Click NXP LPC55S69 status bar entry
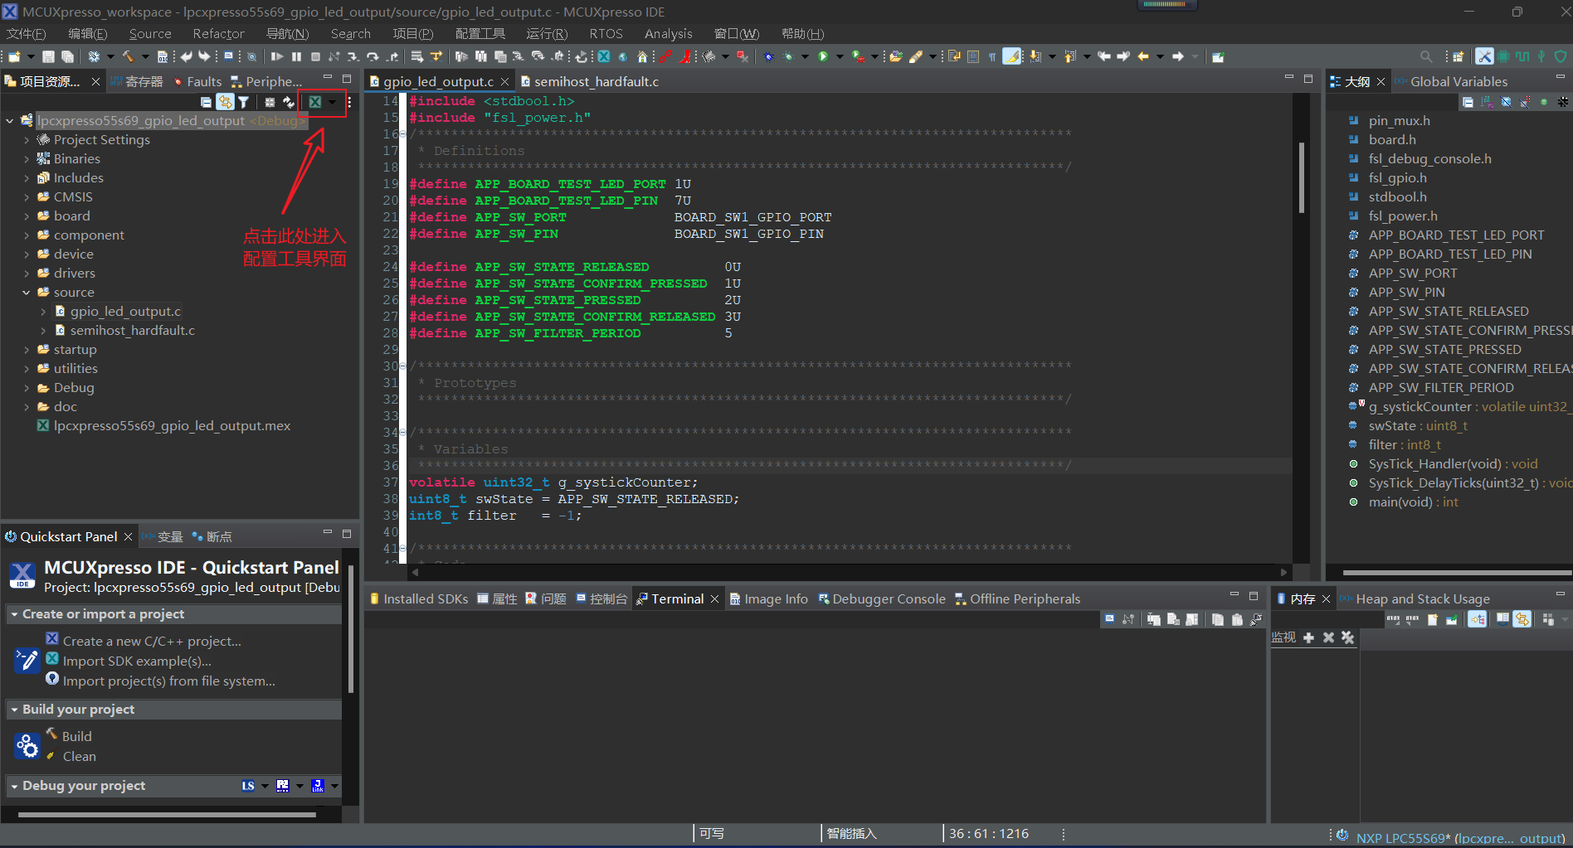The width and height of the screenshot is (1573, 848). pyautogui.click(x=1460, y=838)
